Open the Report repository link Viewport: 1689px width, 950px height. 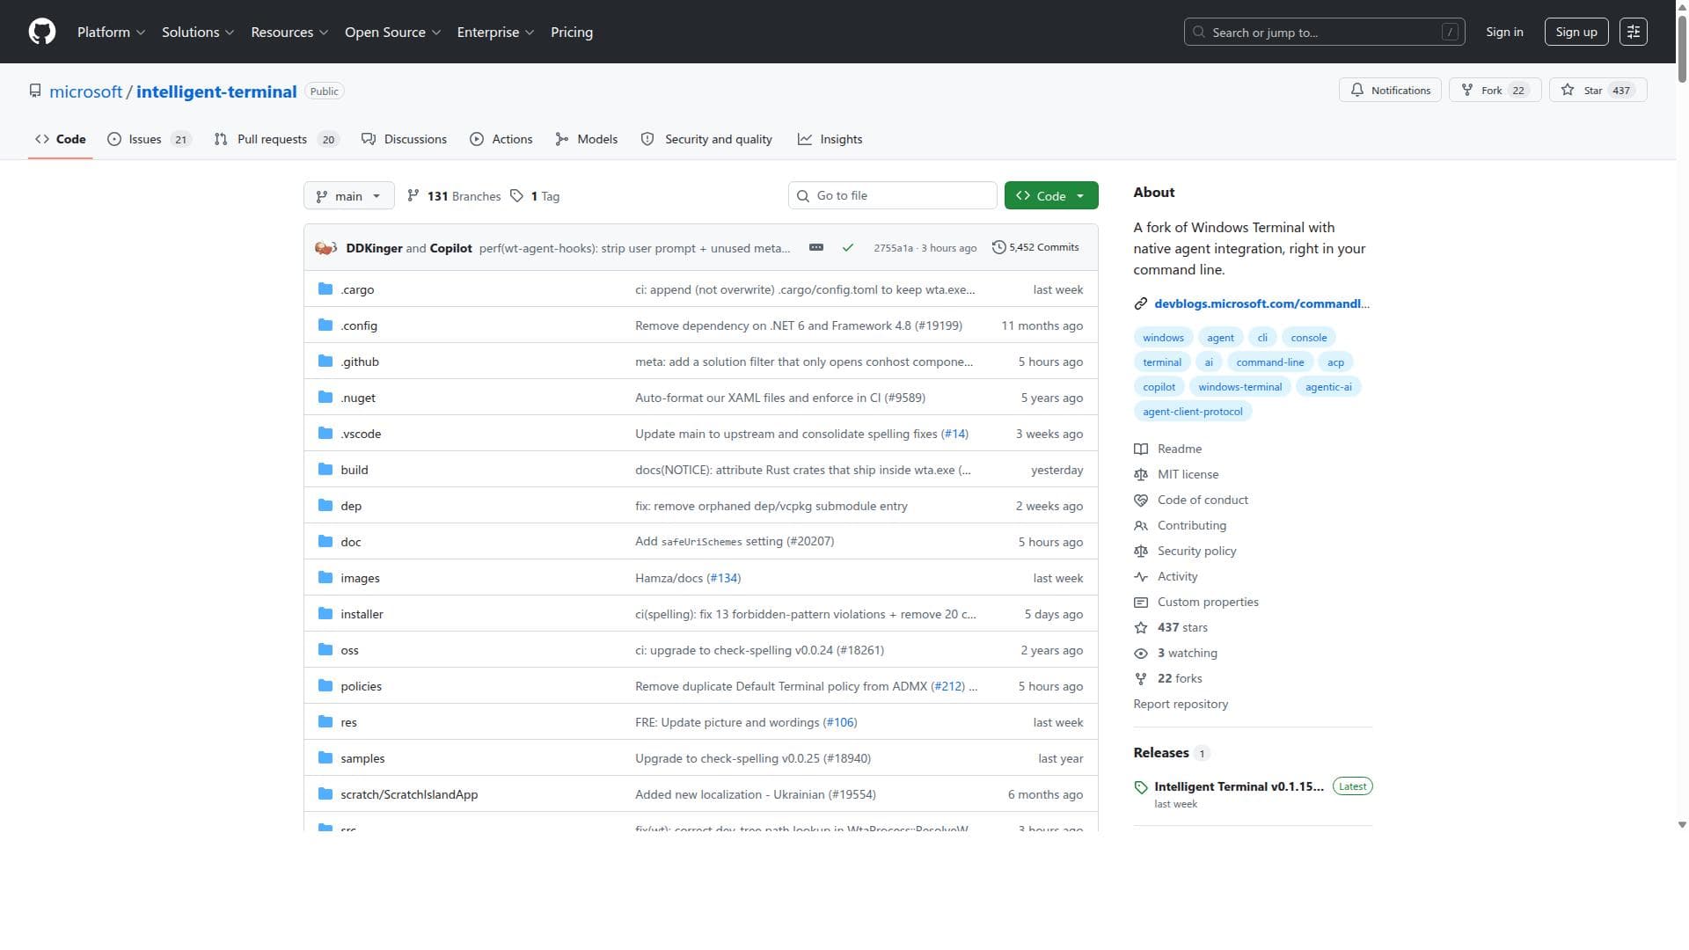click(x=1181, y=704)
